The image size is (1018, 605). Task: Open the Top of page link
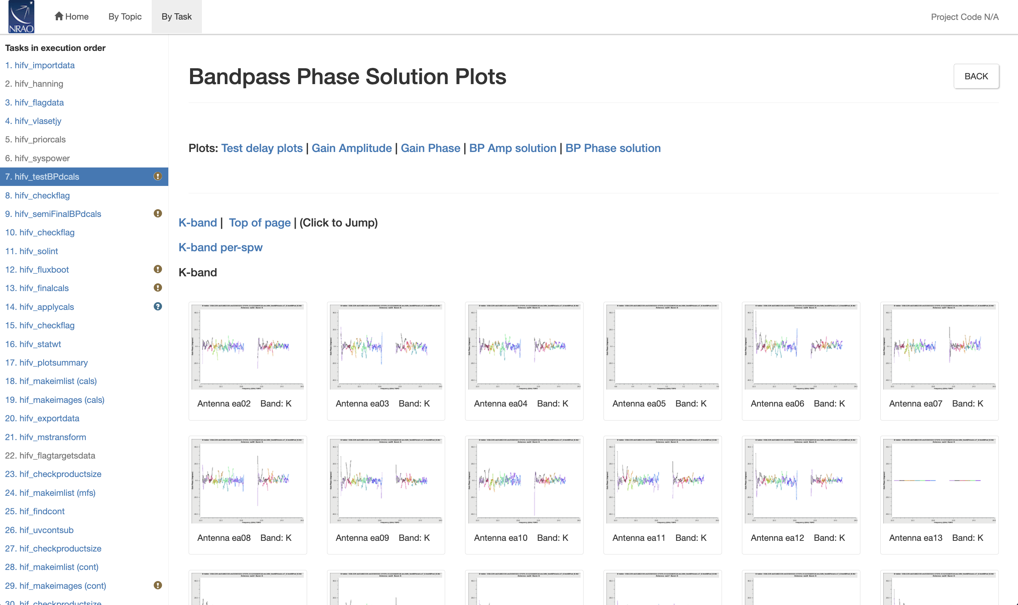click(260, 222)
